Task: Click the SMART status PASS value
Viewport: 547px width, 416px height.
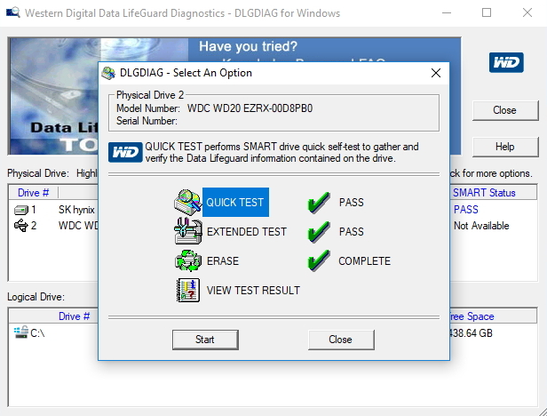Action: point(466,210)
